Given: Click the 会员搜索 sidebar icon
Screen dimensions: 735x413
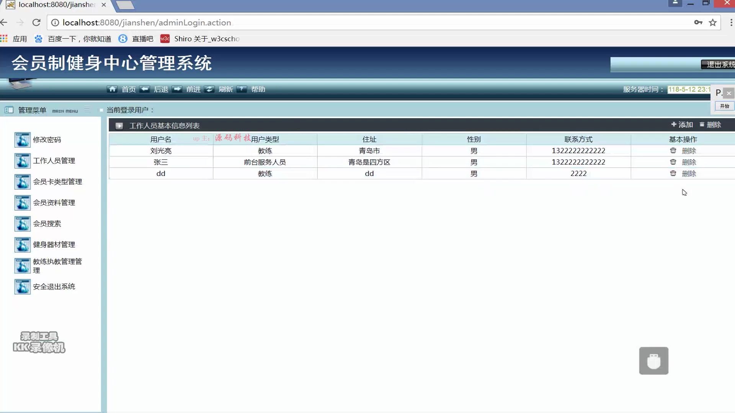Looking at the screenshot, I should click(x=22, y=224).
